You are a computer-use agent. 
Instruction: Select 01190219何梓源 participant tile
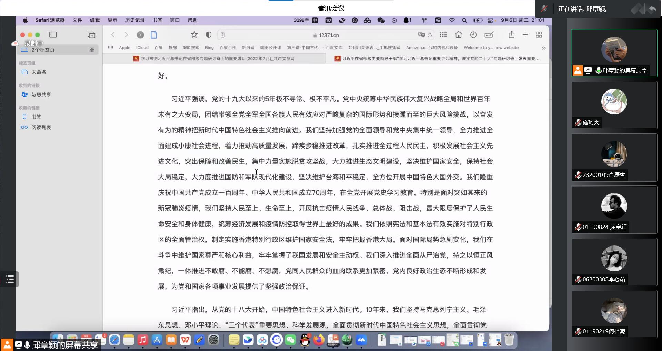pos(614,314)
